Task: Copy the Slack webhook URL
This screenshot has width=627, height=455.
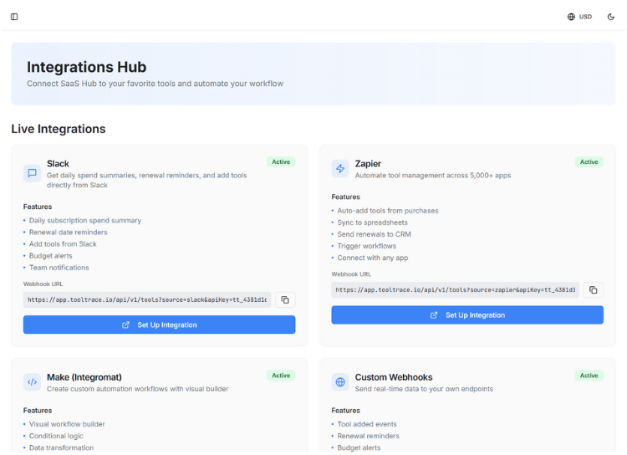Action: (x=285, y=299)
